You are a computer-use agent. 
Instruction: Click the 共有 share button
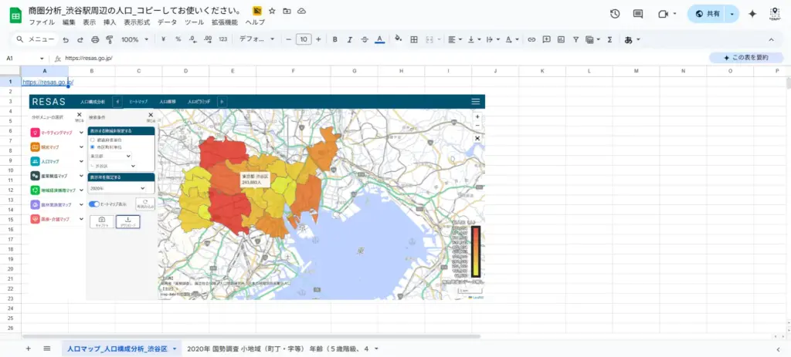click(708, 14)
